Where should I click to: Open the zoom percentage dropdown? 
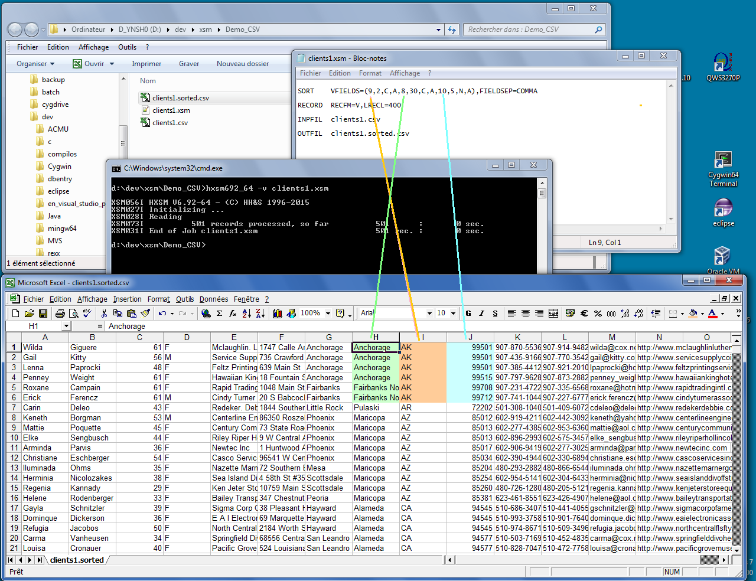(328, 314)
